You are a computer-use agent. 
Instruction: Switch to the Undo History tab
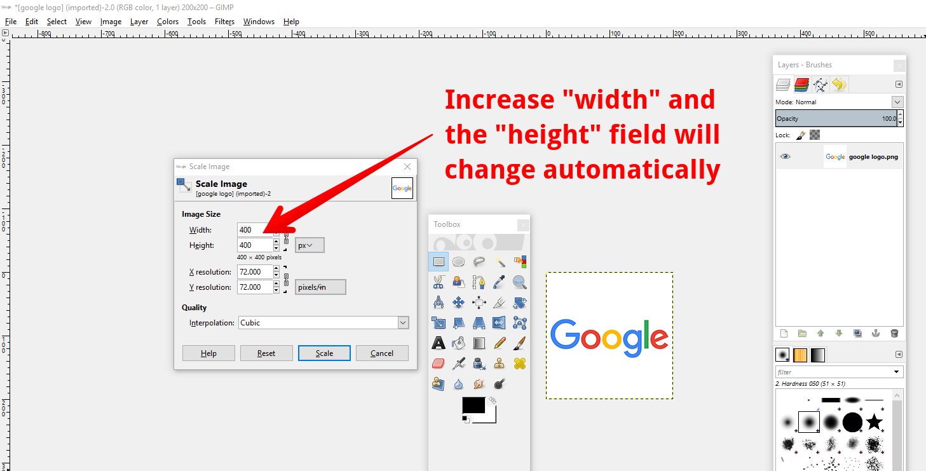[840, 85]
